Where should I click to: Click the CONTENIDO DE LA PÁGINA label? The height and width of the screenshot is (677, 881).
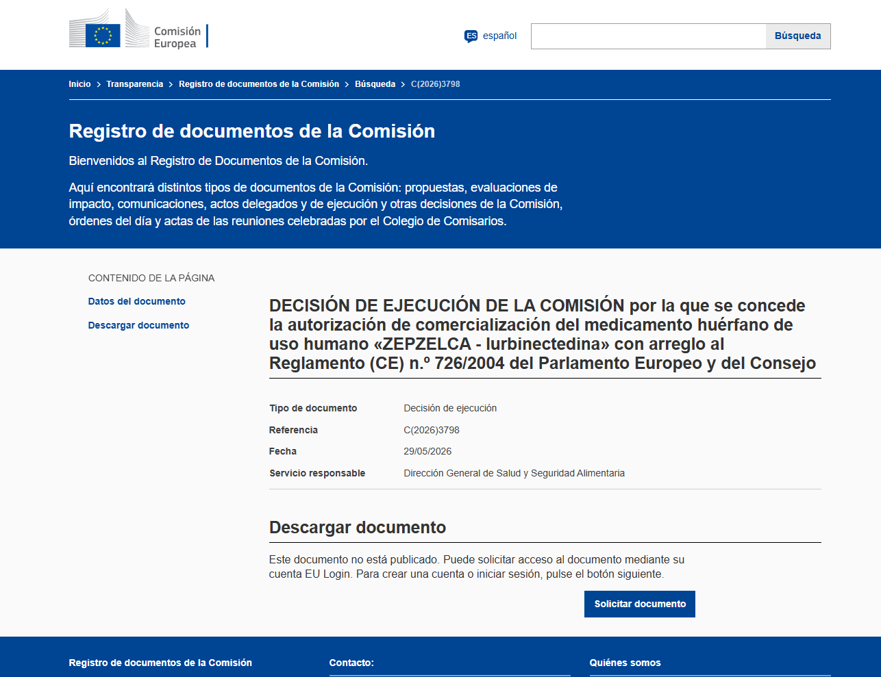[151, 278]
